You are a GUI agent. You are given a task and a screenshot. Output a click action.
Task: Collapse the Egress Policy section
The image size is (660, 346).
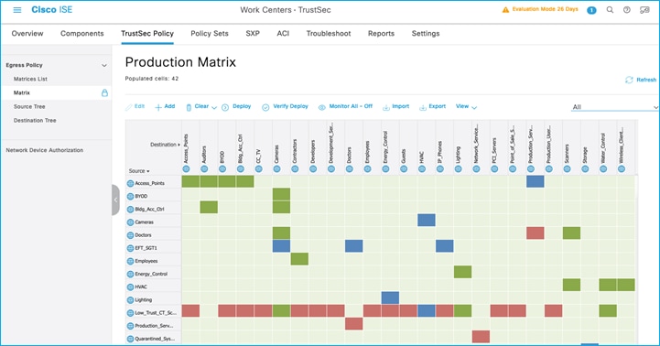[104, 65]
